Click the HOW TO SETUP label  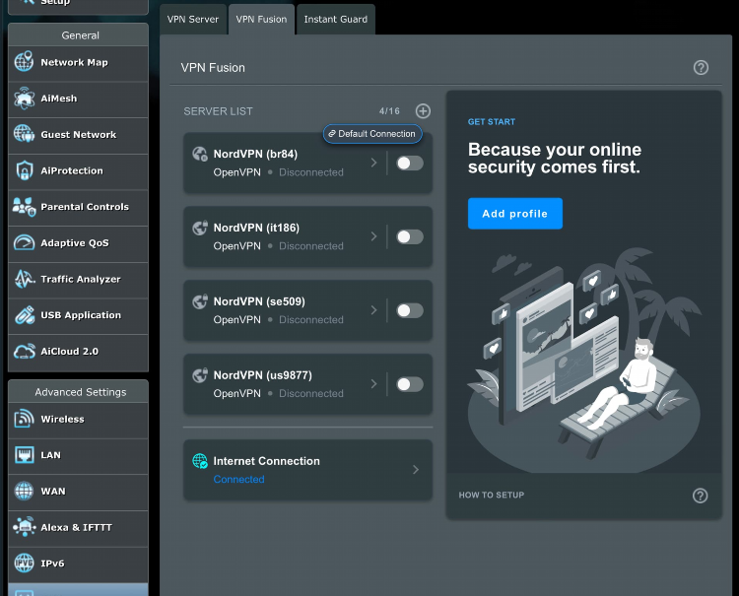pos(491,495)
